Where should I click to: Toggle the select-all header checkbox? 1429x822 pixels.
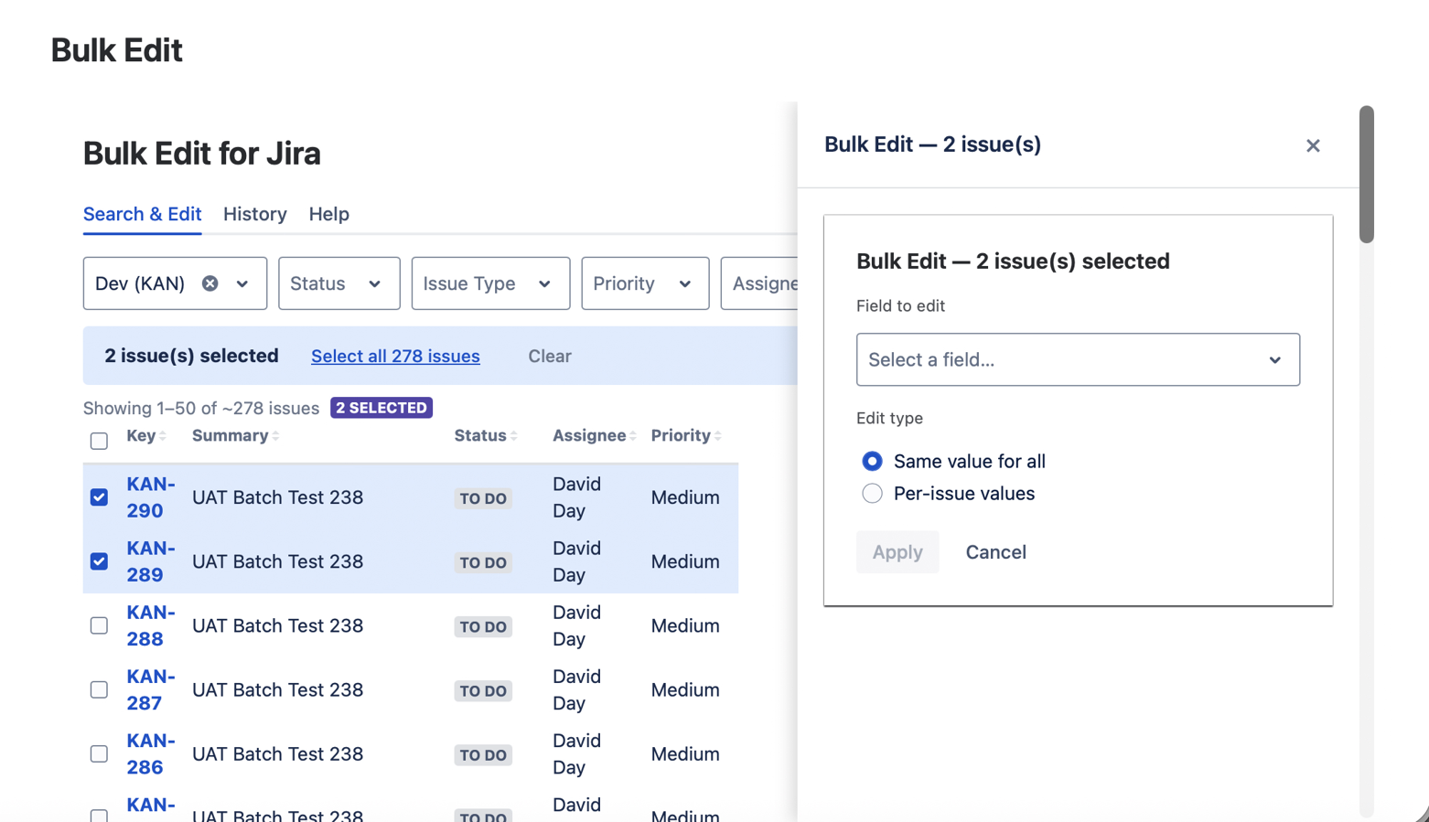99,441
